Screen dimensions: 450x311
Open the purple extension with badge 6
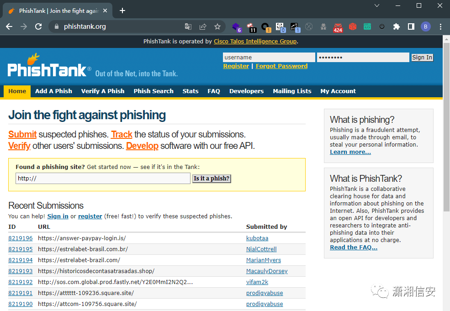coord(237,27)
